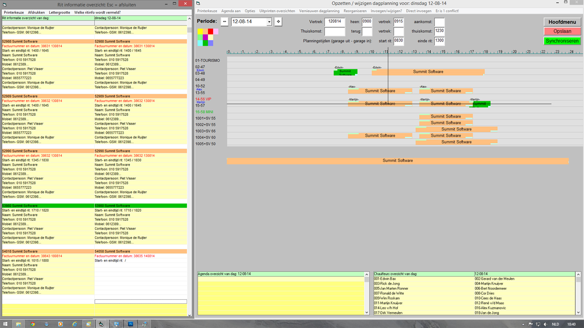Open Google Chrome from the taskbar
This screenshot has width=584, height=328.
32,324
